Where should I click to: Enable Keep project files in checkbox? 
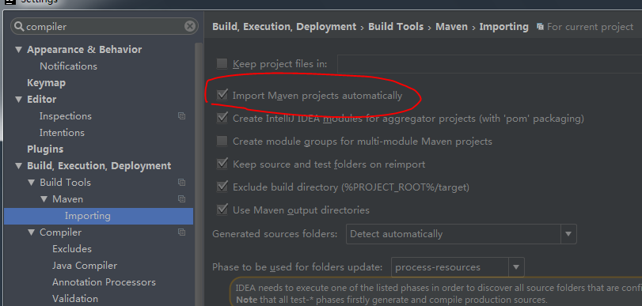(222, 63)
